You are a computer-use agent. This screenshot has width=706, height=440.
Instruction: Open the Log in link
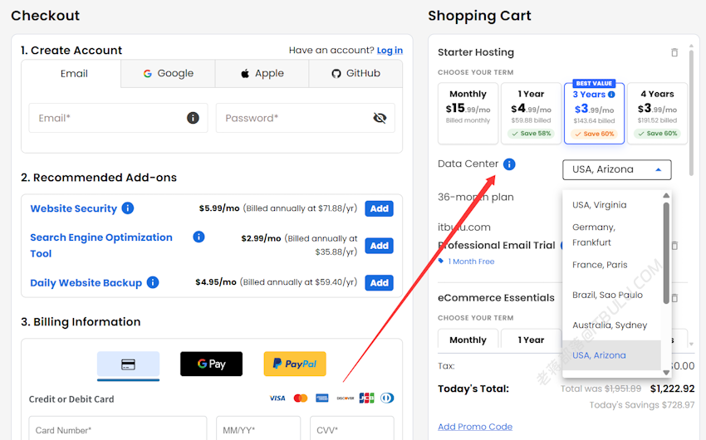(390, 51)
